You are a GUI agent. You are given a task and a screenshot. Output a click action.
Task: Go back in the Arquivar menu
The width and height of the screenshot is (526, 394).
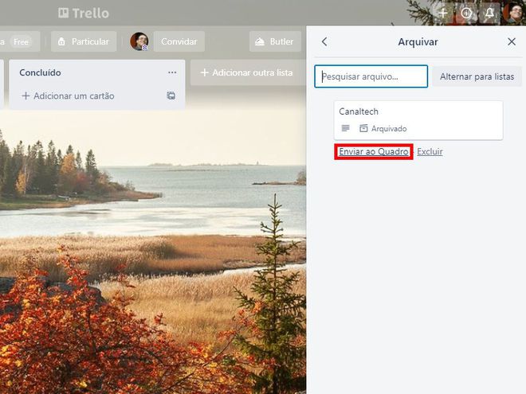pos(324,42)
